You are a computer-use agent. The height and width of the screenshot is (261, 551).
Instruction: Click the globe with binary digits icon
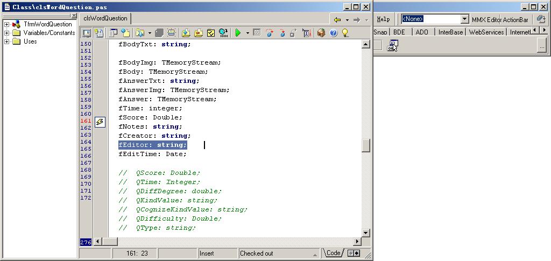point(223,33)
